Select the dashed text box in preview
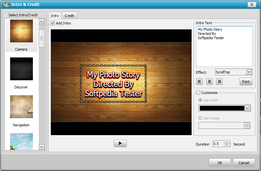The width and height of the screenshot is (261, 171). coord(113,84)
